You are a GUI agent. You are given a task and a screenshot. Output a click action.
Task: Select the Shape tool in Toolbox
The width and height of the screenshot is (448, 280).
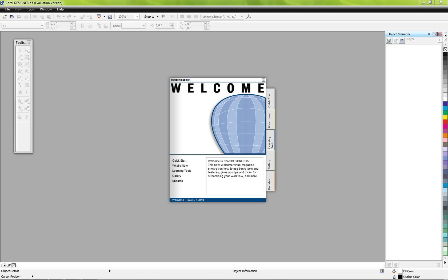pyautogui.click(x=27, y=50)
